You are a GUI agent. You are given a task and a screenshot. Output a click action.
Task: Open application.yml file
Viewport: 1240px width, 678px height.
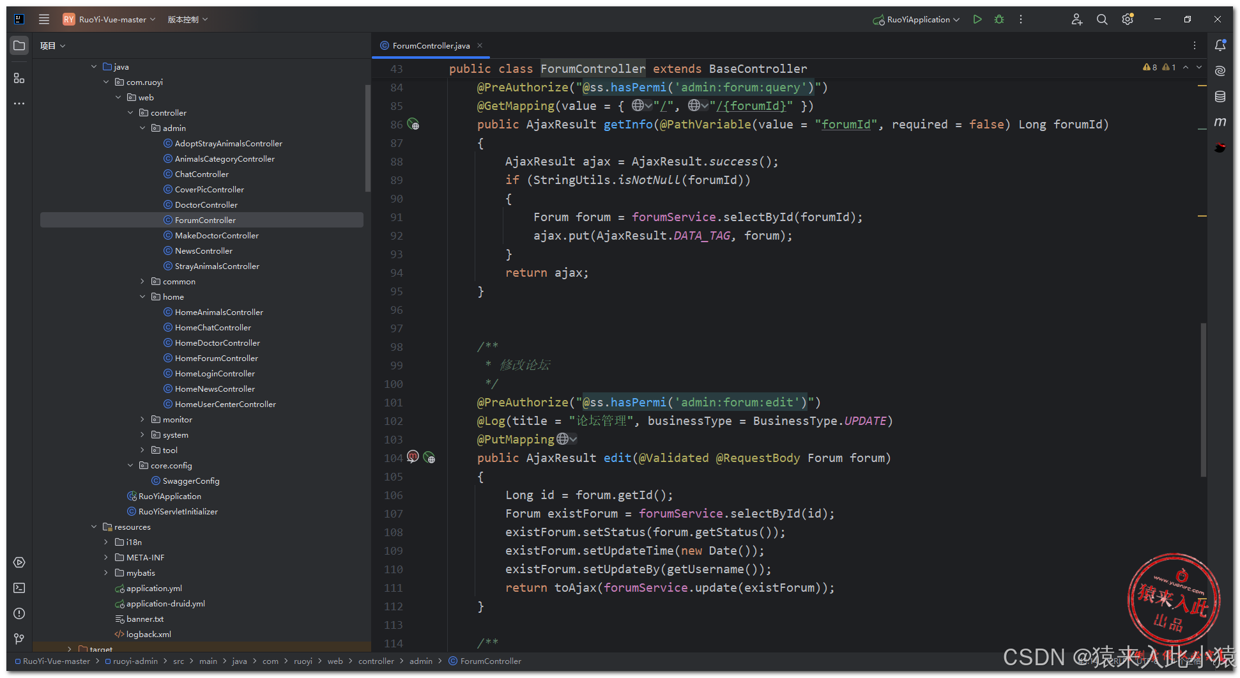coord(154,588)
